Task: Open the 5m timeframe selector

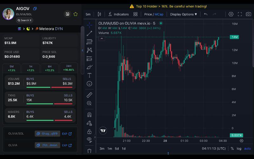Action: coord(88,14)
